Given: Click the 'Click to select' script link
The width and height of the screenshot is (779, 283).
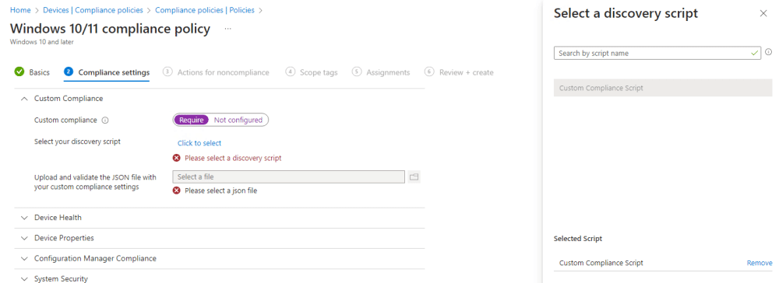Looking at the screenshot, I should tap(199, 143).
